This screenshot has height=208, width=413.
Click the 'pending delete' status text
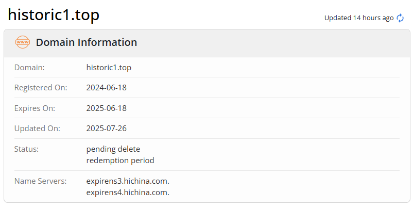[x=113, y=149]
